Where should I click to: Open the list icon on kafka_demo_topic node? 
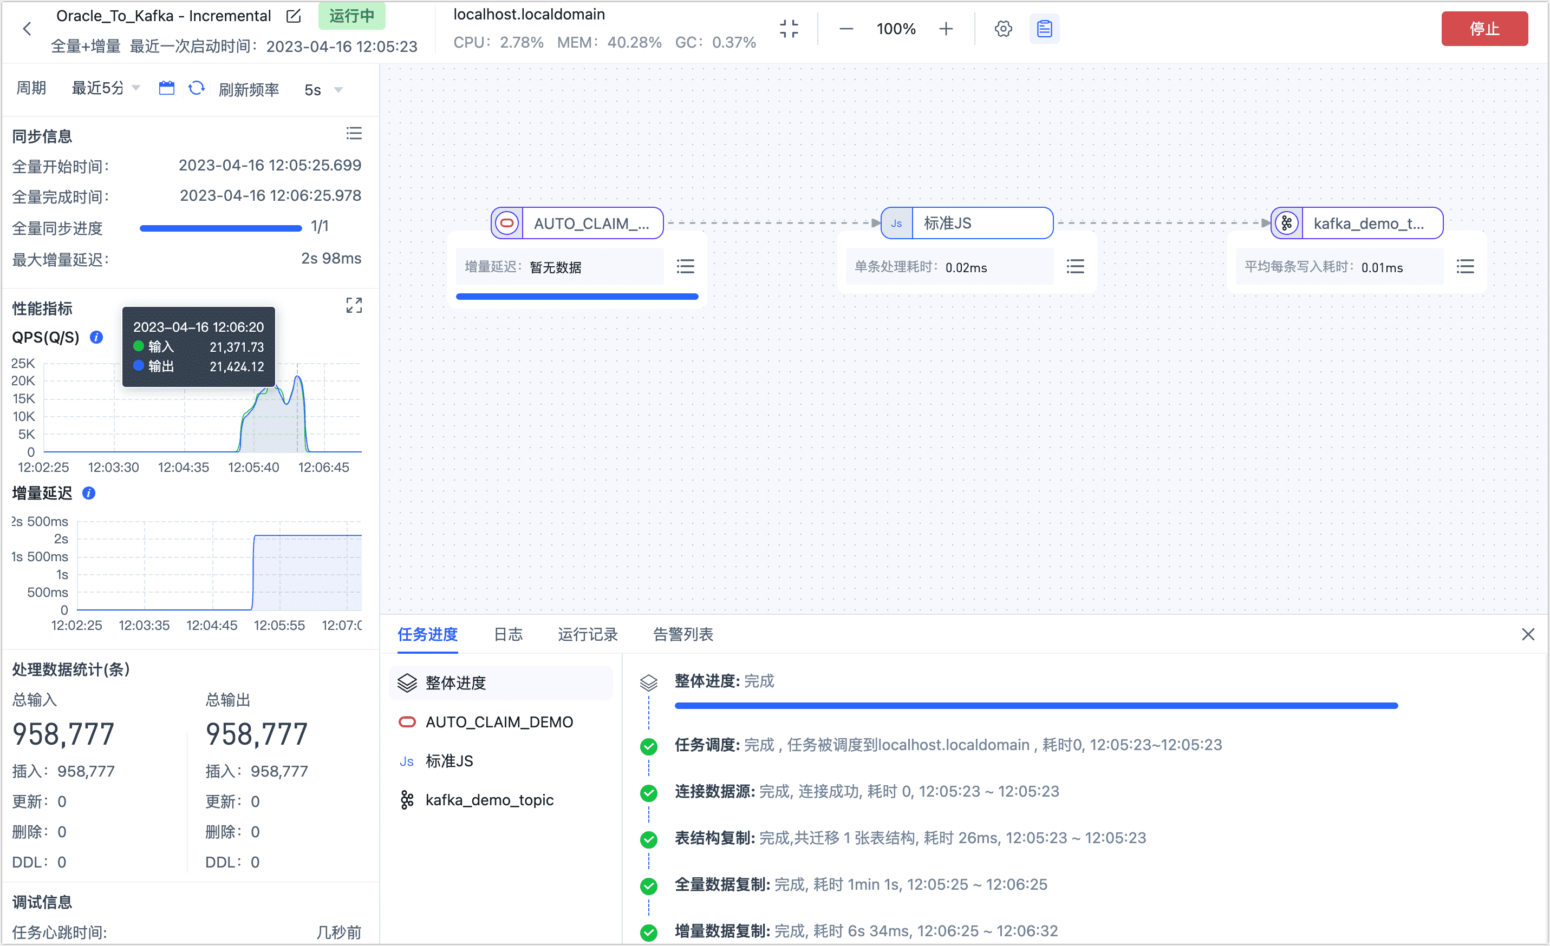tap(1466, 266)
